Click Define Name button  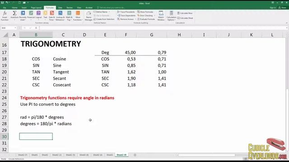(x=100, y=12)
